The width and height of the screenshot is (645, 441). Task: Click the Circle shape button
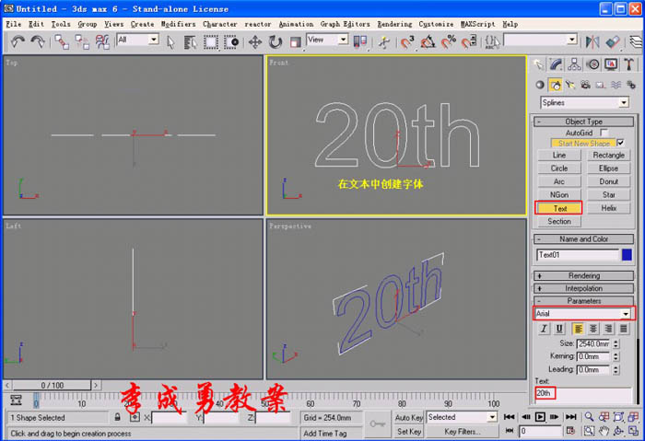(x=559, y=168)
